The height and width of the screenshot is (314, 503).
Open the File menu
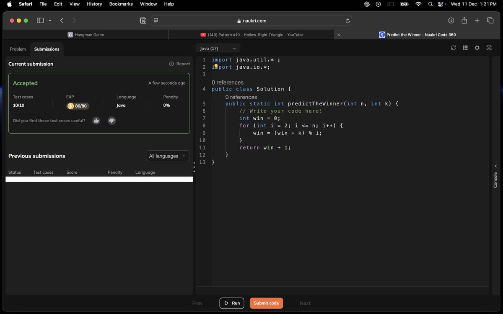point(43,4)
